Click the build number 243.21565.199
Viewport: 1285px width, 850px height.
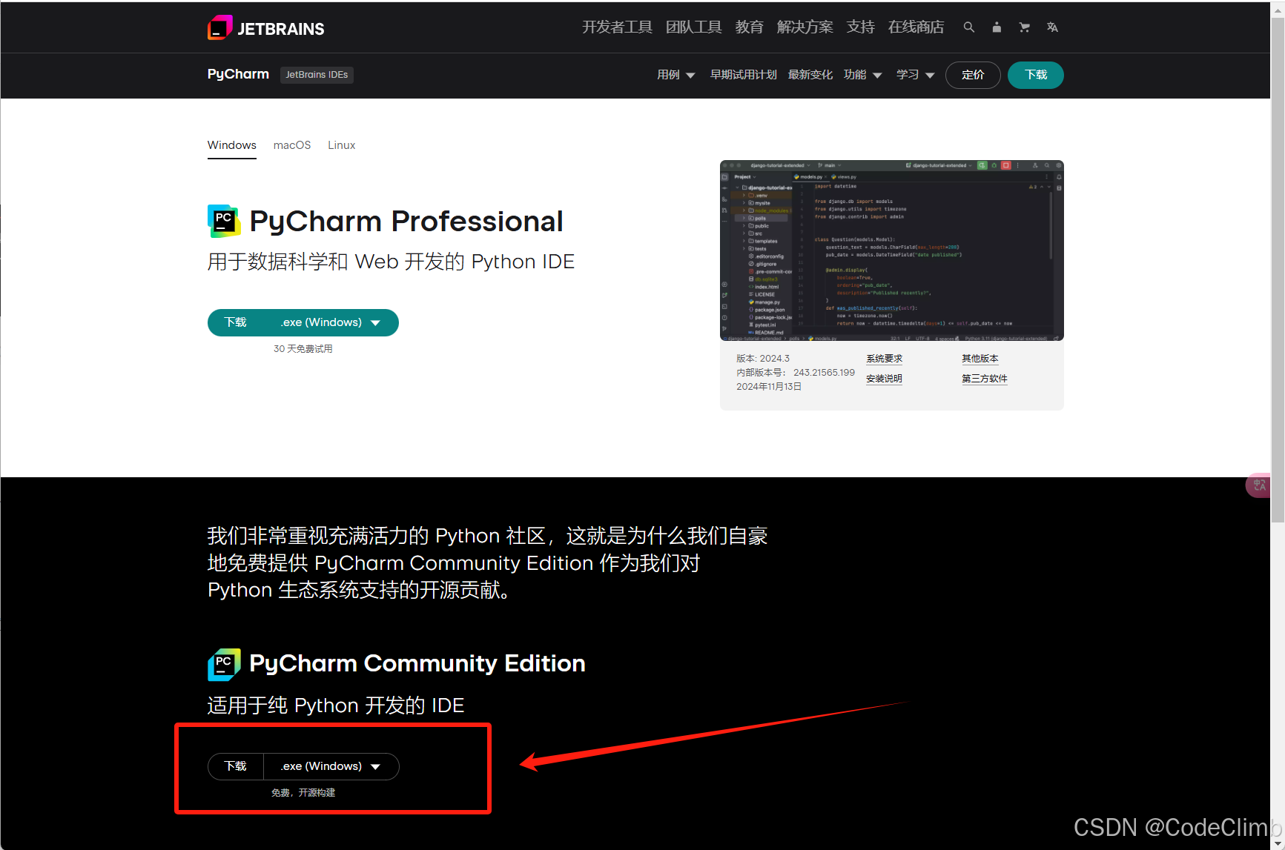[x=824, y=373]
